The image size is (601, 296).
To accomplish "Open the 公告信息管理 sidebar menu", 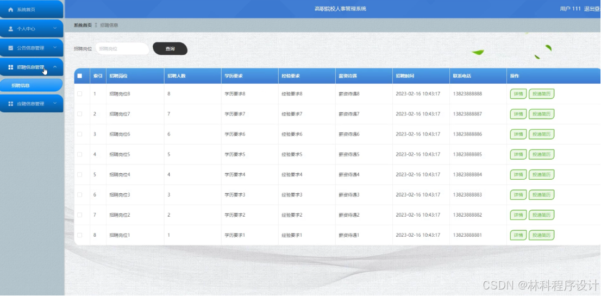I will 32,48.
